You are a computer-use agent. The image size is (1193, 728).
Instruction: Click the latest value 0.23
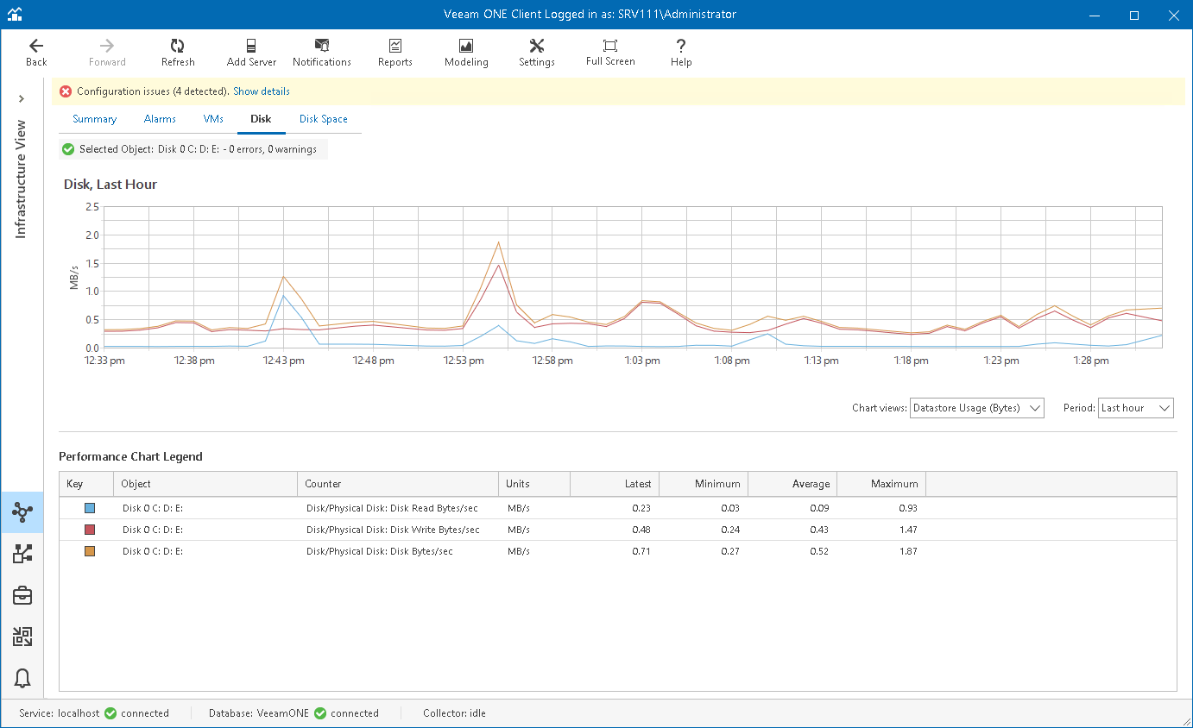click(641, 508)
